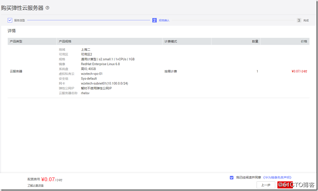The image size is (318, 191).
Task: Click the 购买弹性云服务器 page title
Action: (22, 8)
